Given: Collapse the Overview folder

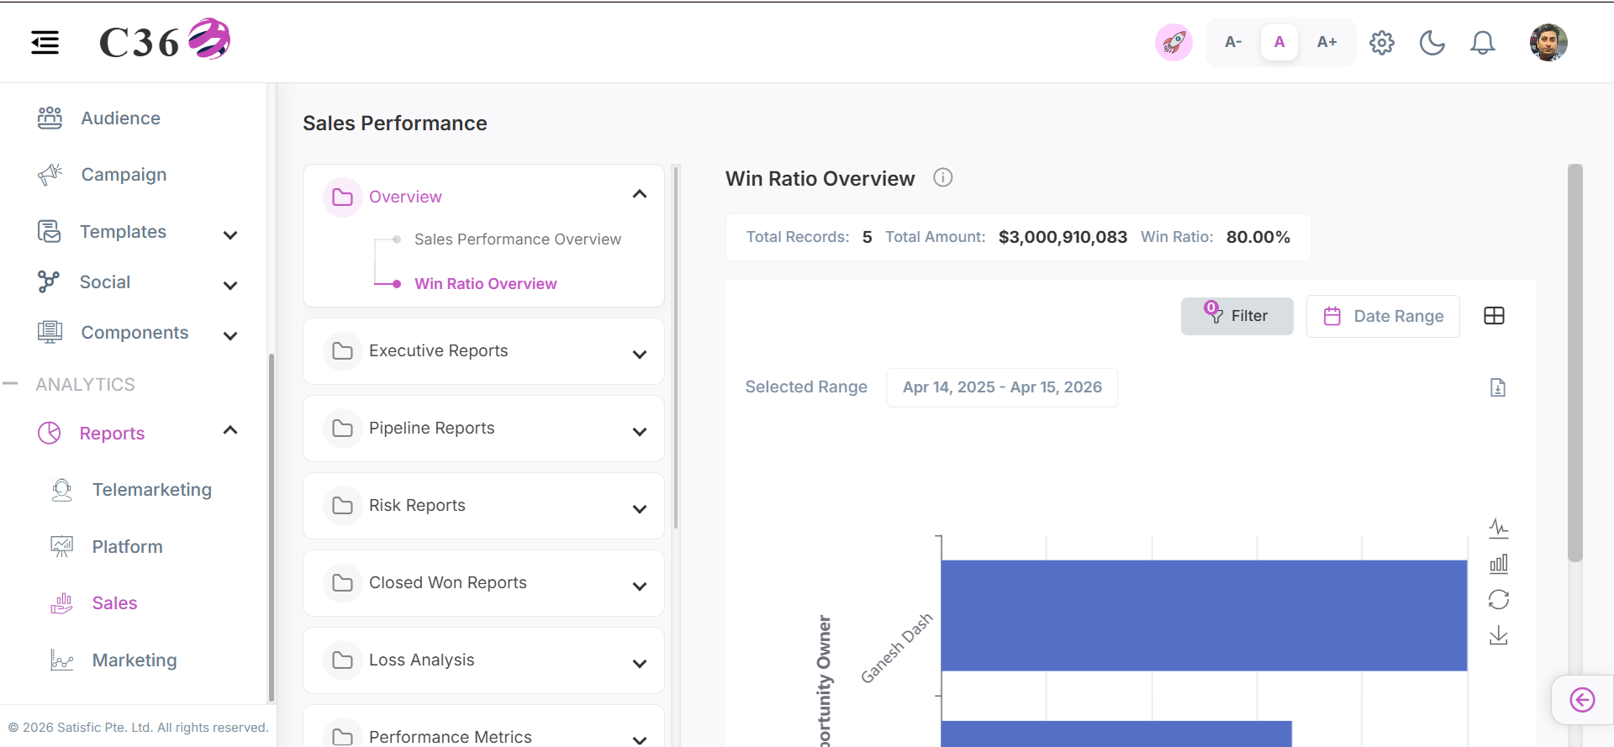Looking at the screenshot, I should (x=640, y=195).
